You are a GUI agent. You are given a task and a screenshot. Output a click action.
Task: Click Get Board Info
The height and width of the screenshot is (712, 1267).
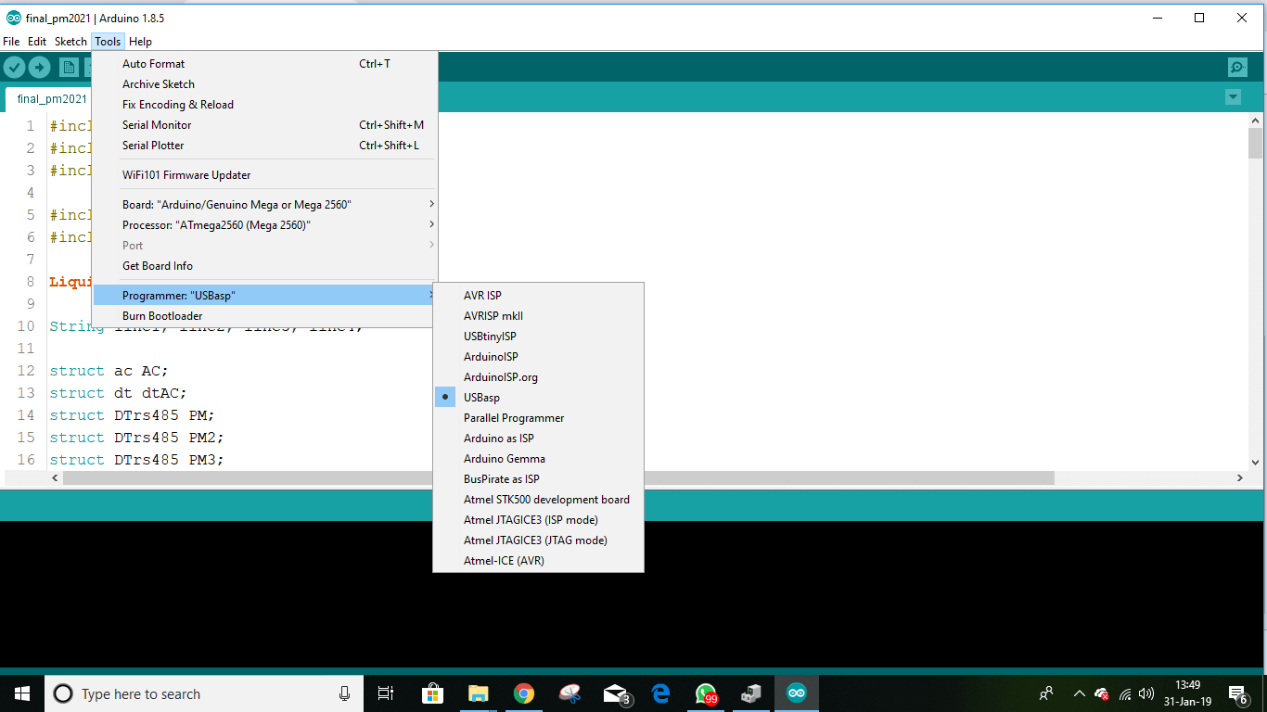pyautogui.click(x=264, y=266)
